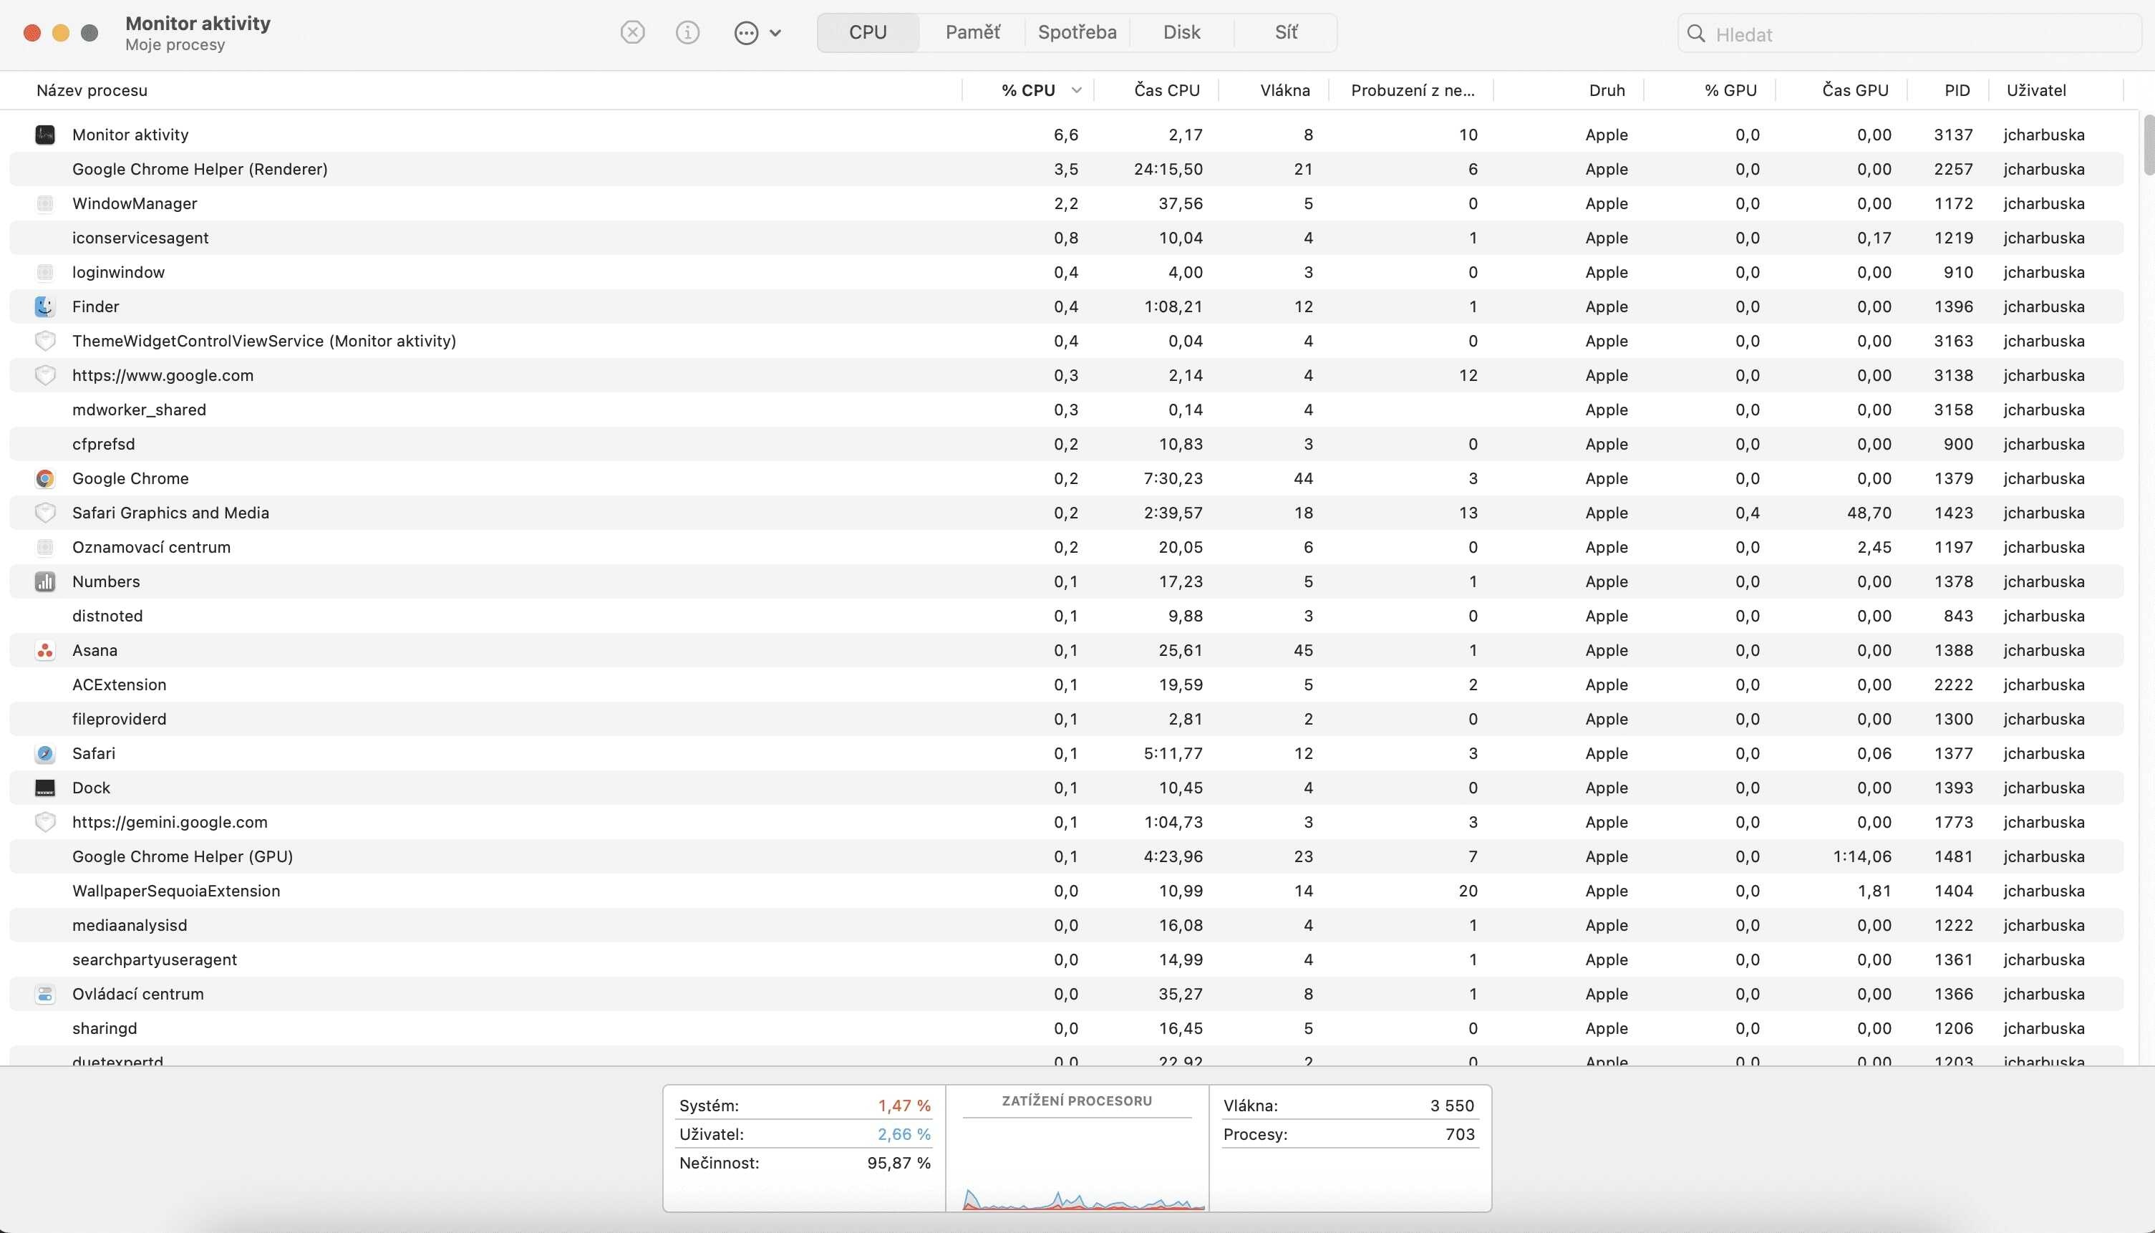Switch to the Paměť tab
Image resolution: width=2155 pixels, height=1233 pixels.
pos(972,32)
